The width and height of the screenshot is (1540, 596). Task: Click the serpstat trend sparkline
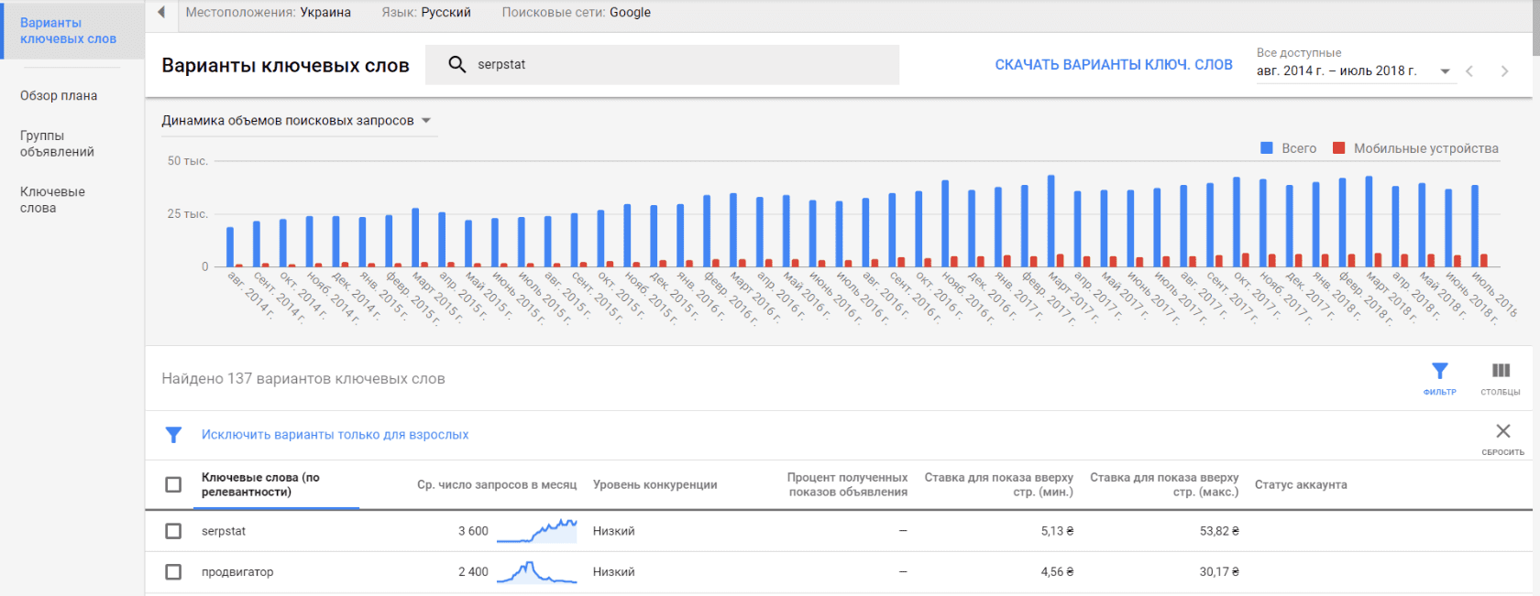(x=536, y=531)
